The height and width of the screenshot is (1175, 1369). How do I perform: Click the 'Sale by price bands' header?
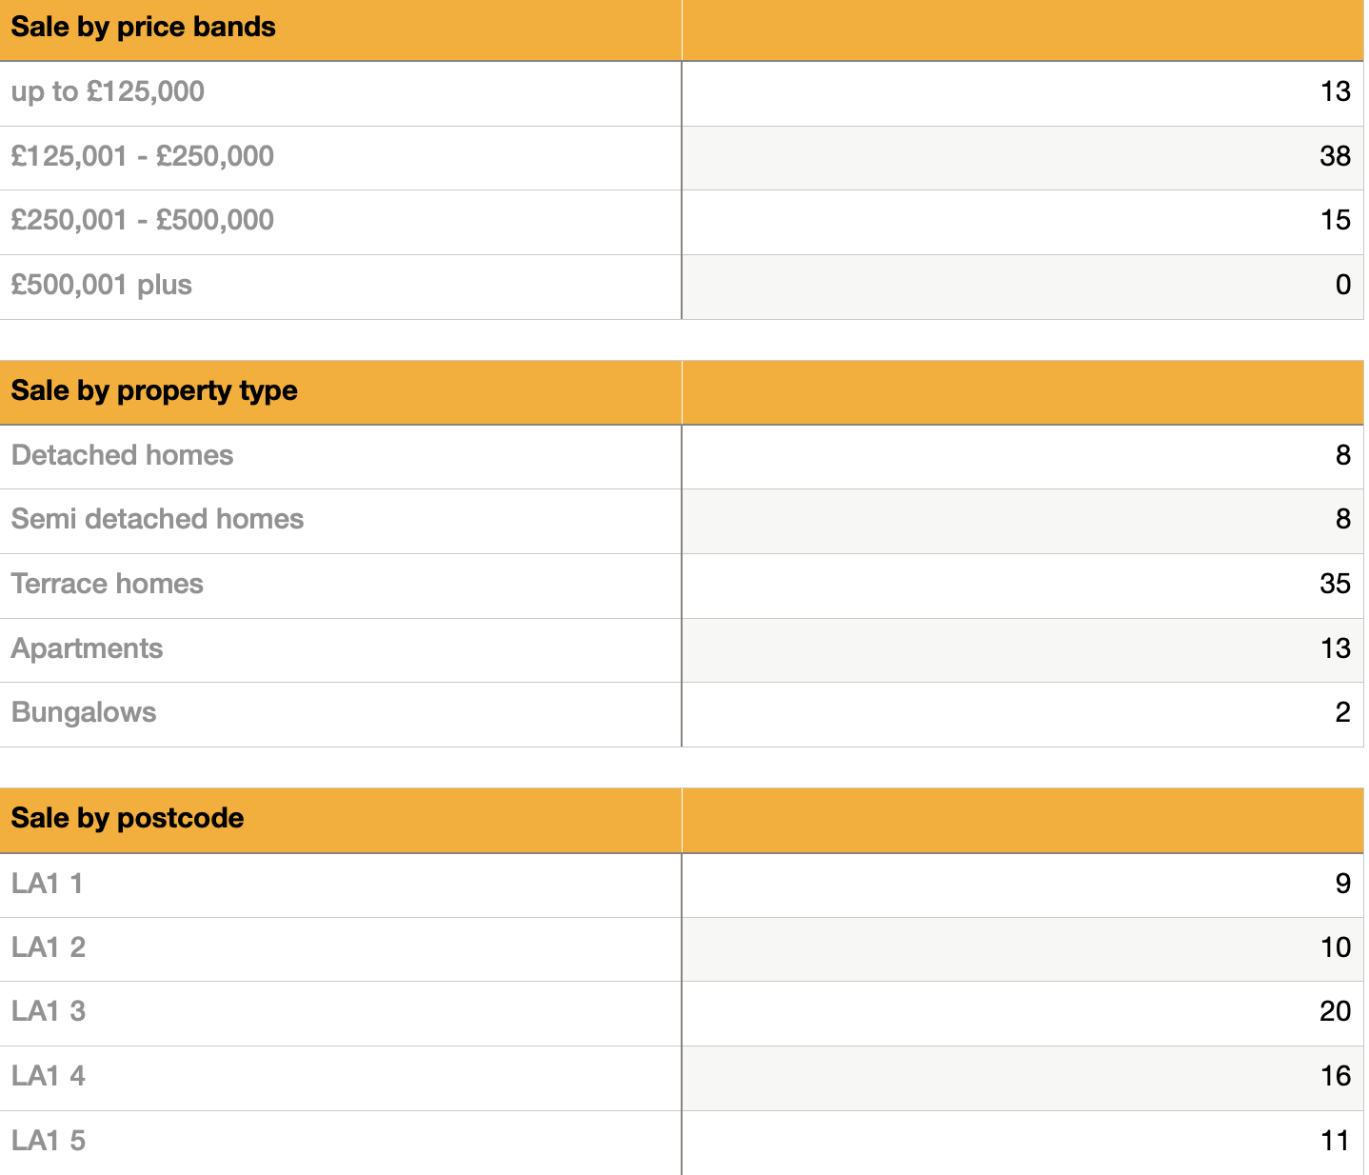144,28
